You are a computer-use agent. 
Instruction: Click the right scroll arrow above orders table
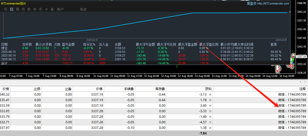click(305, 82)
